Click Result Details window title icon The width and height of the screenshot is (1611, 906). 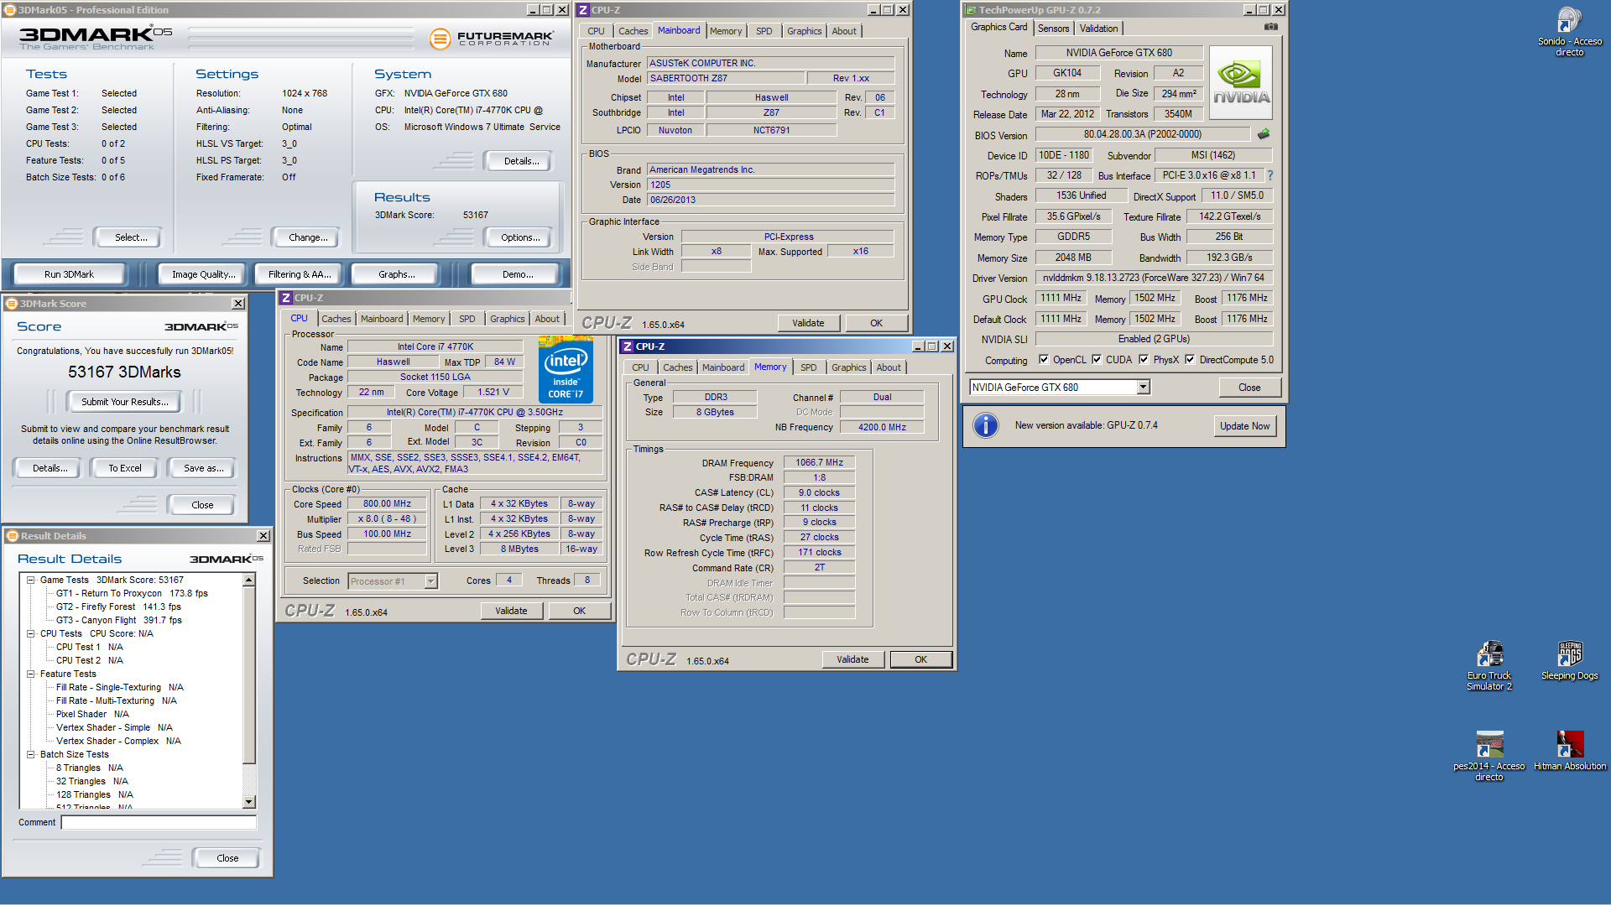tap(13, 536)
